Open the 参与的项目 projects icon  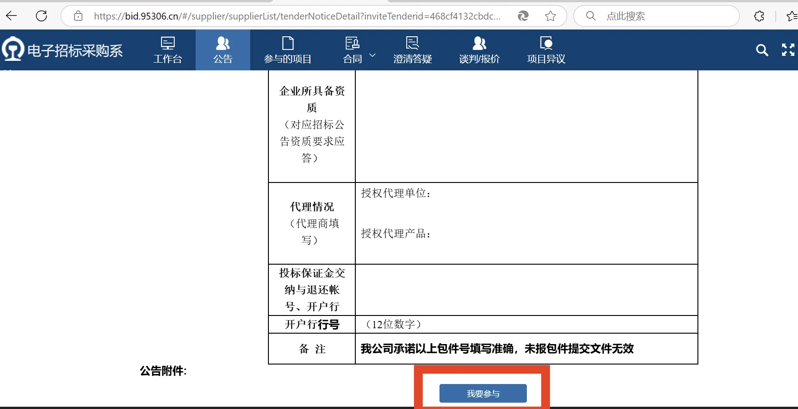point(288,50)
